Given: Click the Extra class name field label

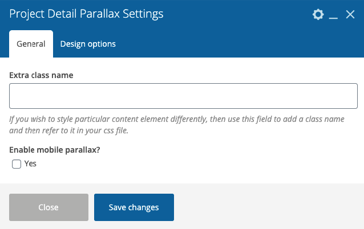Looking at the screenshot, I should (41, 75).
